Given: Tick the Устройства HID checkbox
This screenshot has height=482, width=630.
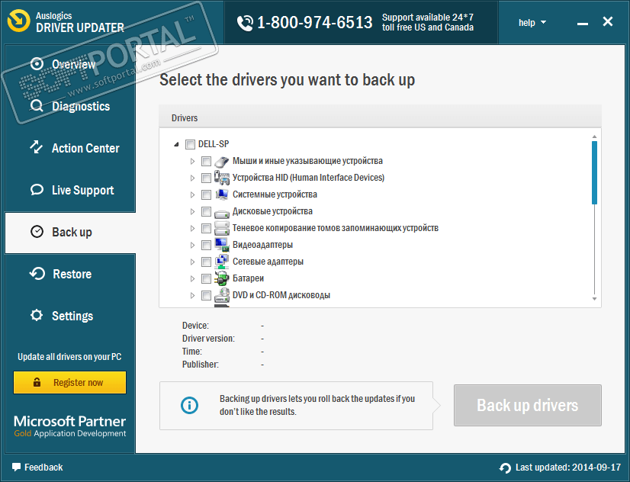Looking at the screenshot, I should pos(206,178).
